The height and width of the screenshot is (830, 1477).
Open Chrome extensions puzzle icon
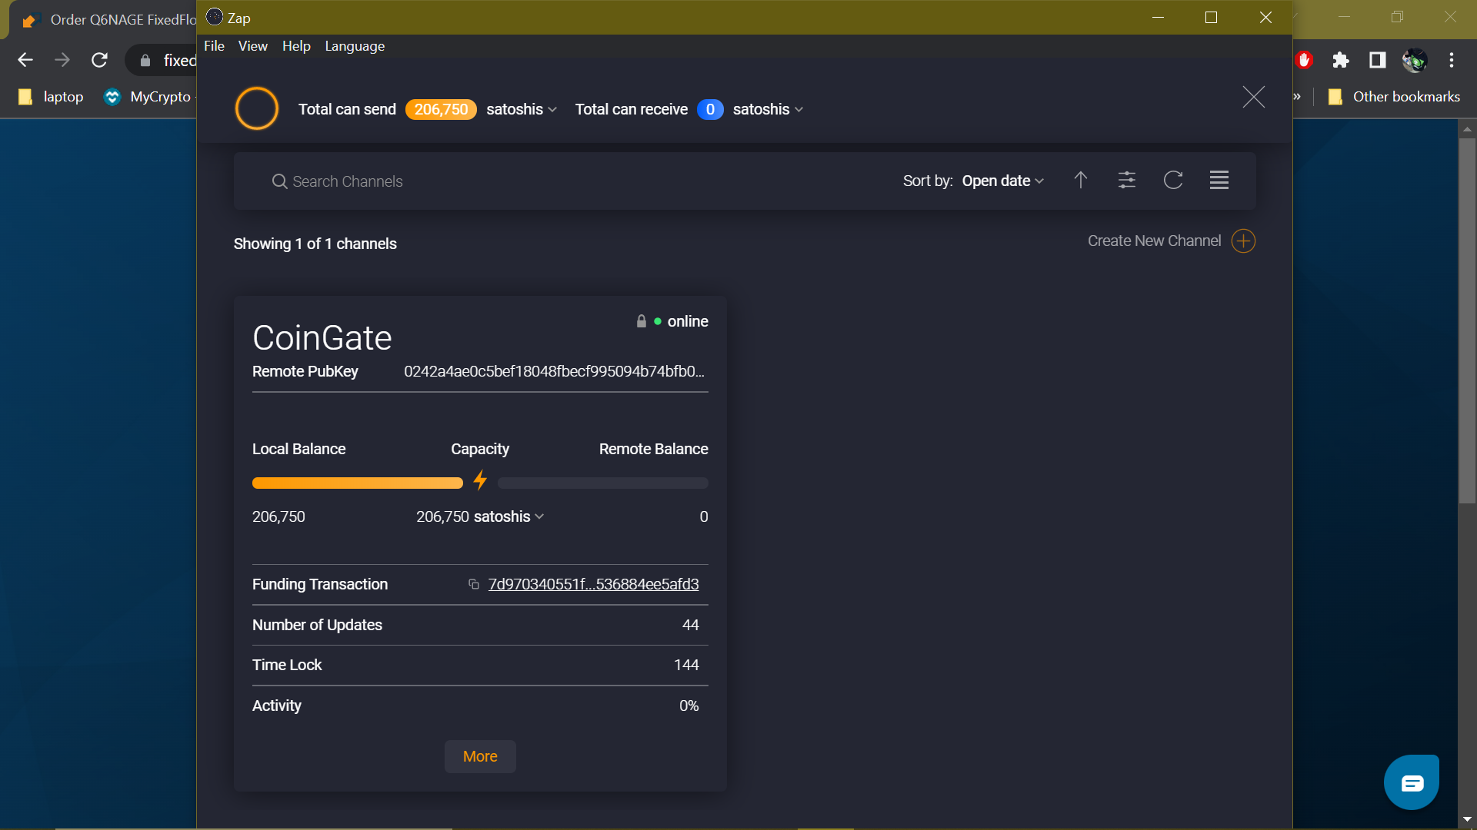tap(1340, 60)
